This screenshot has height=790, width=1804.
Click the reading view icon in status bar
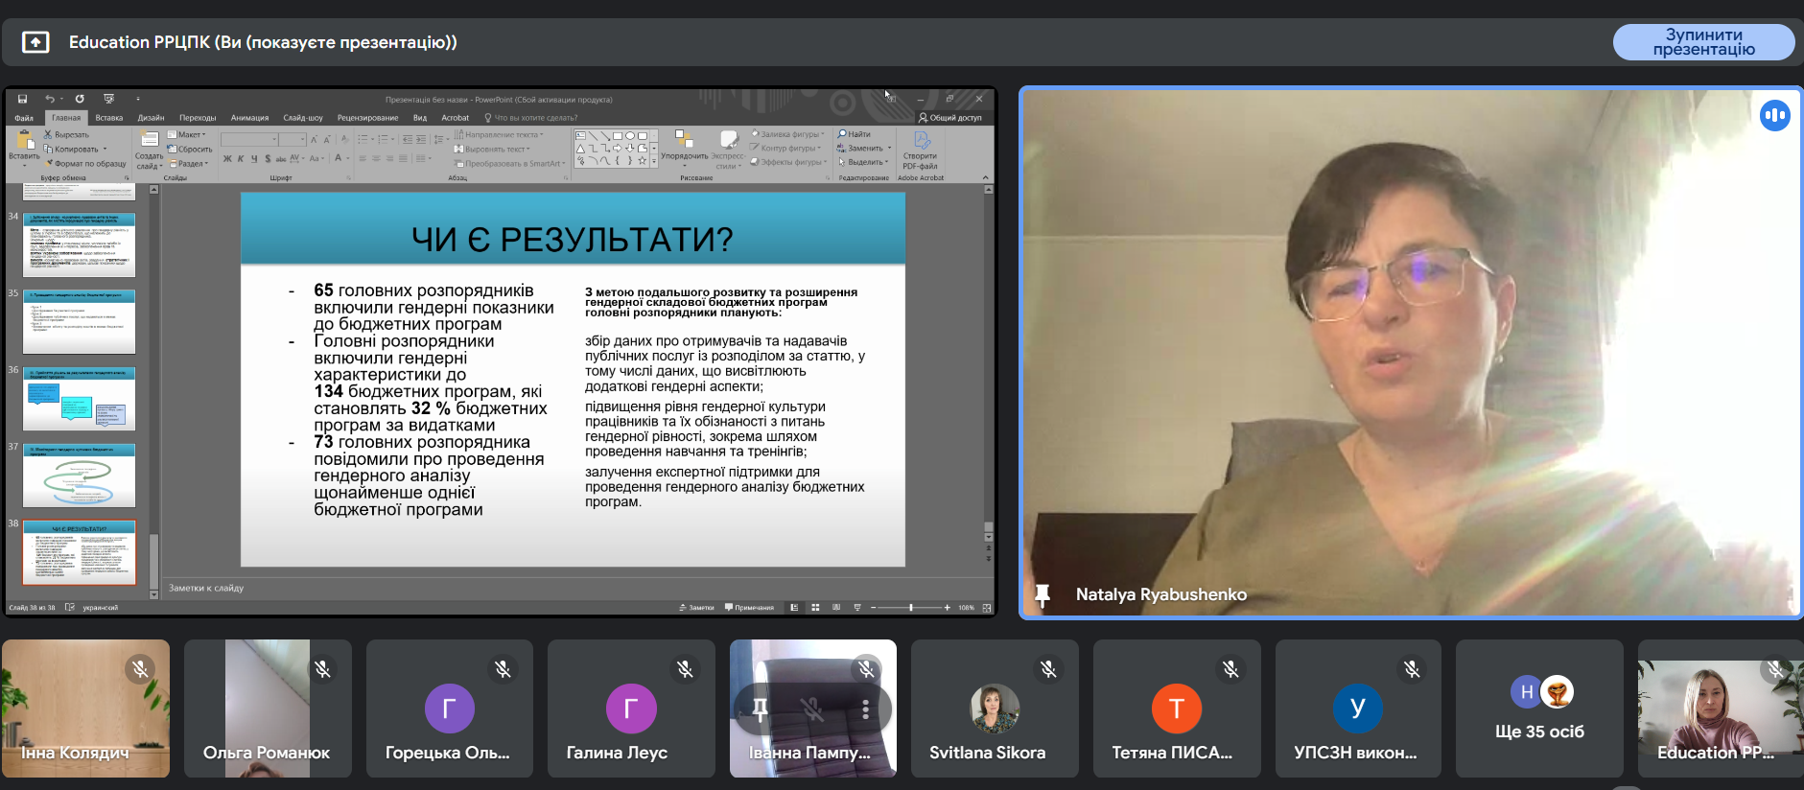click(836, 608)
